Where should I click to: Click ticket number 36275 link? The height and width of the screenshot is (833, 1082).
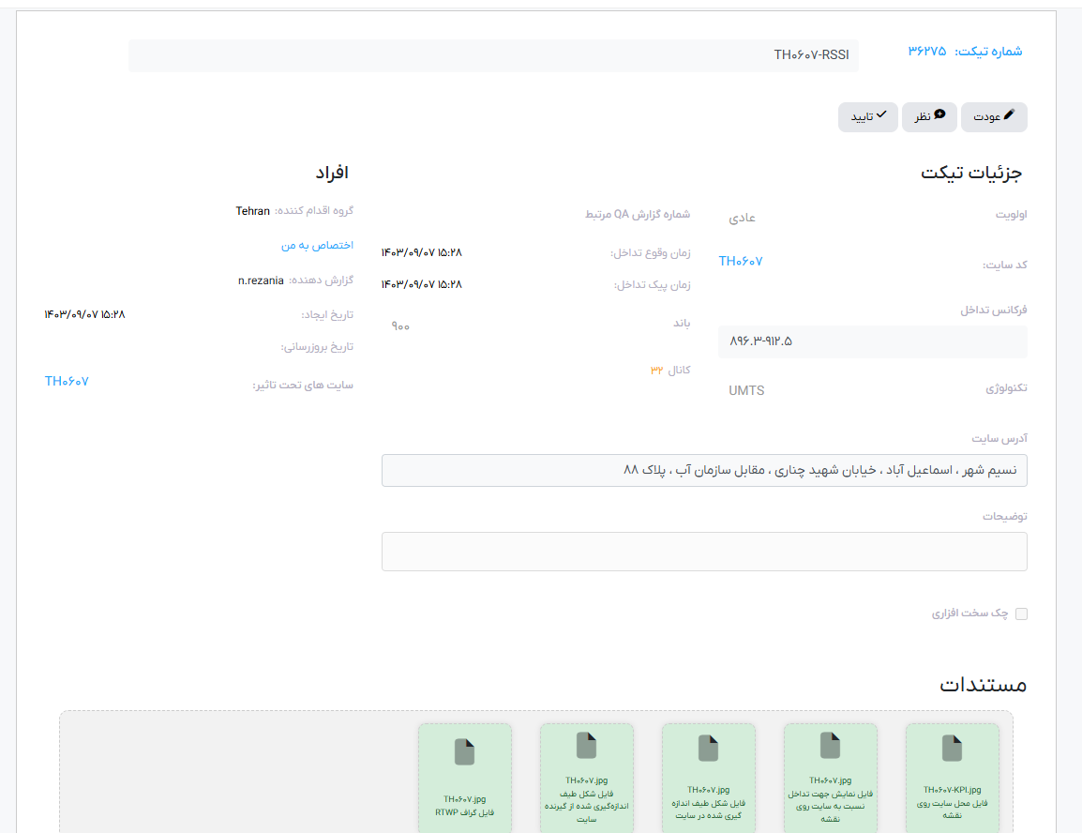point(926,51)
